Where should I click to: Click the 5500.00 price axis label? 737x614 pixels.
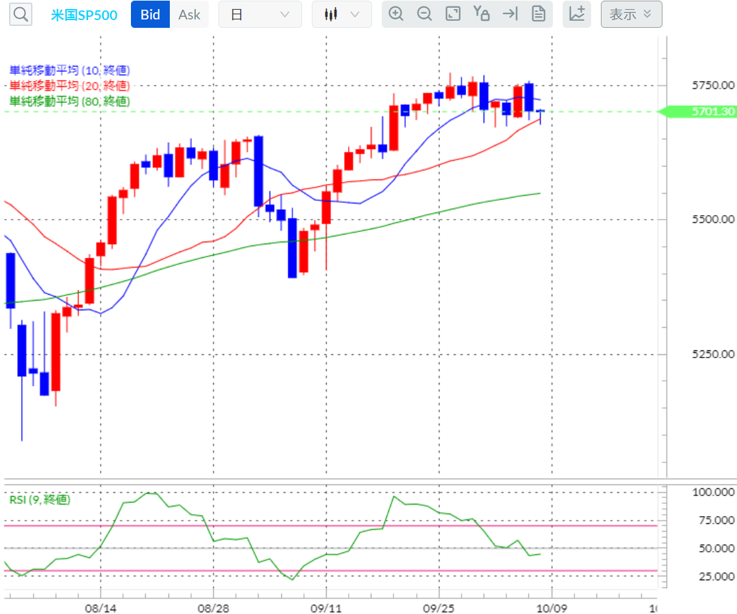(713, 220)
